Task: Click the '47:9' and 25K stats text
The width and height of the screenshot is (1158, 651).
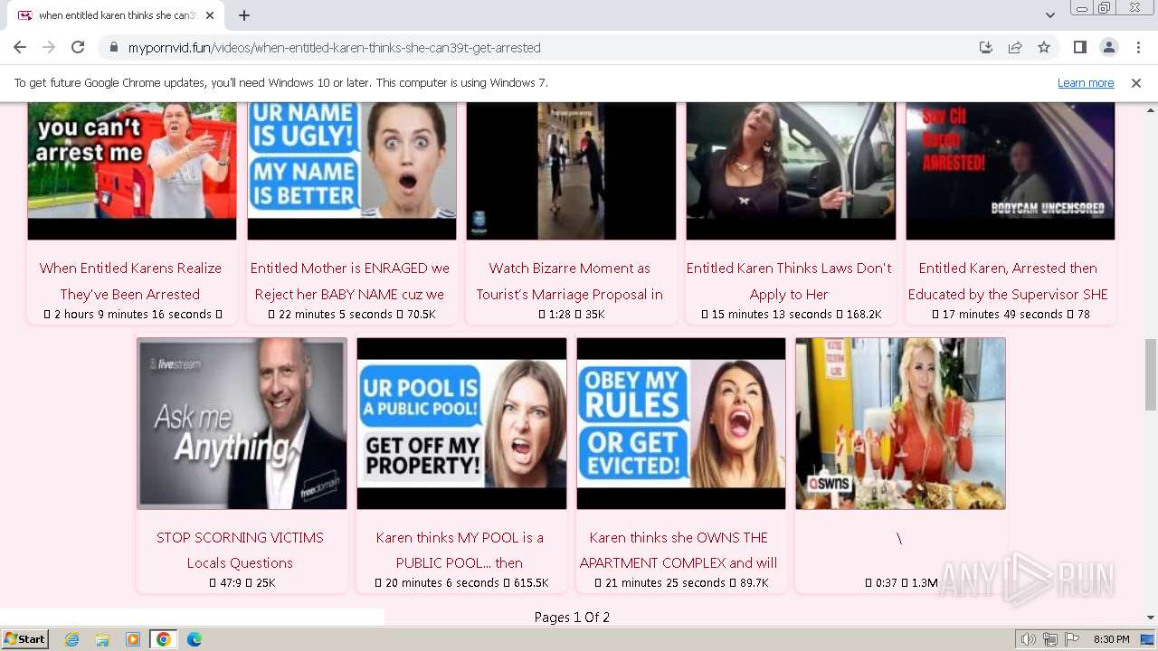Action: tap(242, 583)
